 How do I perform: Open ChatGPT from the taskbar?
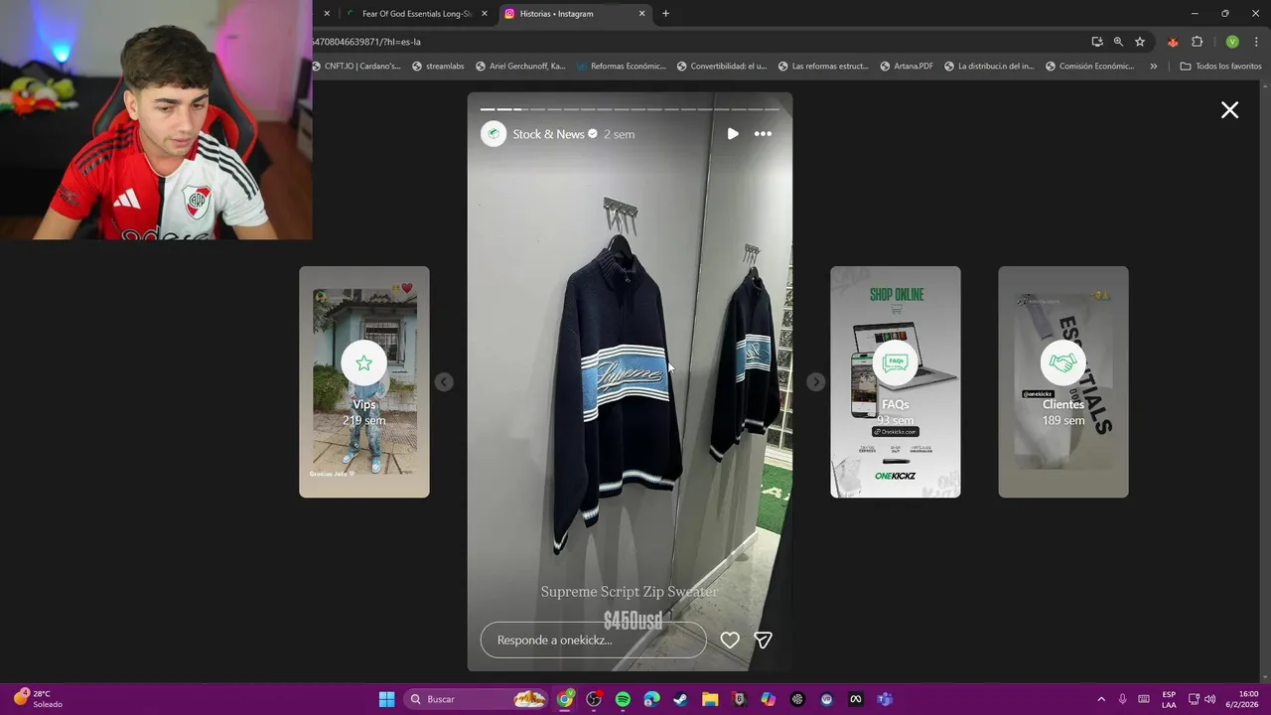click(797, 699)
